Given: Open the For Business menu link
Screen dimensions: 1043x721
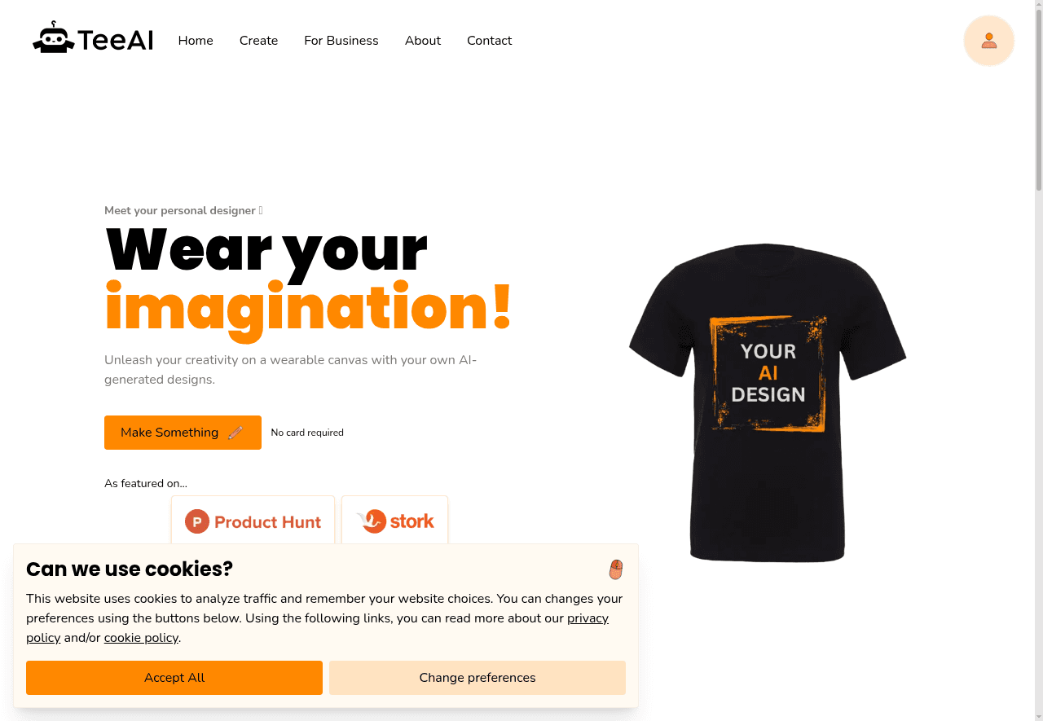Looking at the screenshot, I should click(x=341, y=41).
